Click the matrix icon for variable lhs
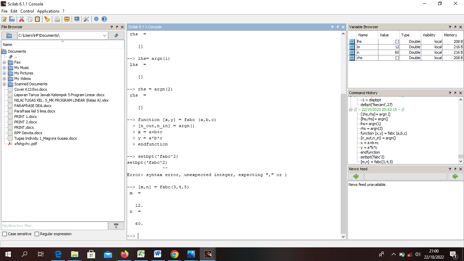The height and width of the screenshot is (261, 464). 352,41
